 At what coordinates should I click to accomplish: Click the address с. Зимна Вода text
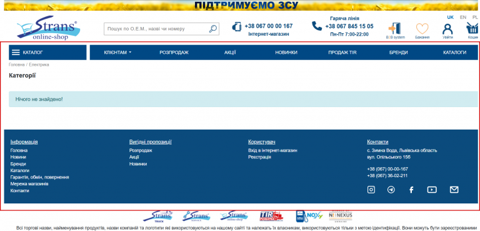coord(402,150)
